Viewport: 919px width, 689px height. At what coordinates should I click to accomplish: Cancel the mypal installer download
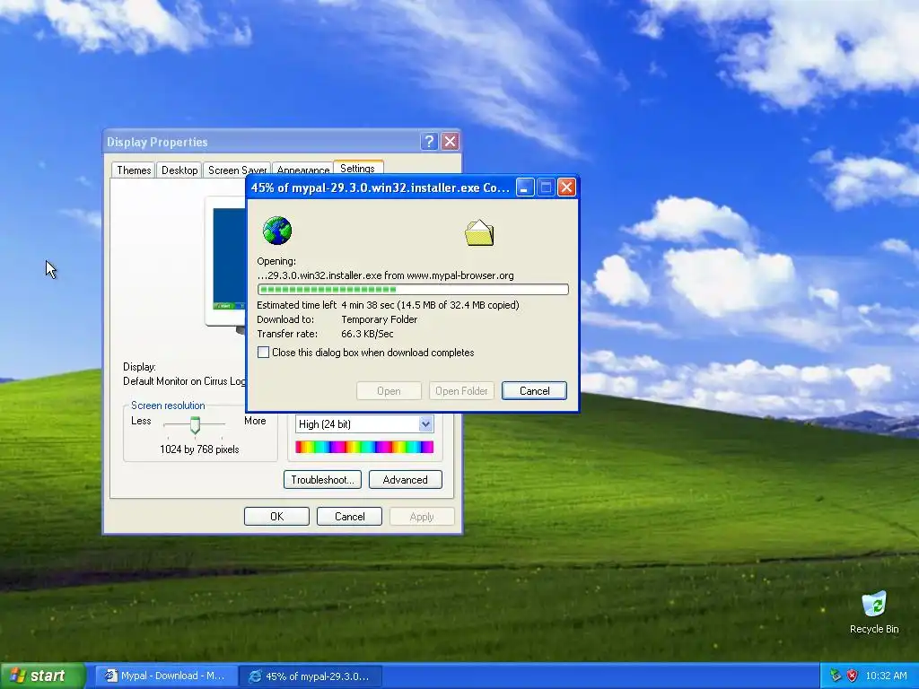(x=535, y=391)
